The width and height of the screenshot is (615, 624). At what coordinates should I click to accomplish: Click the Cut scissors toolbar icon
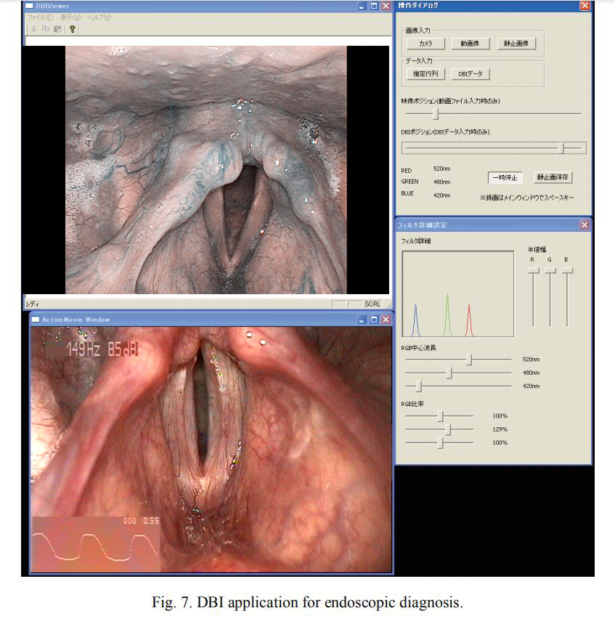33,29
